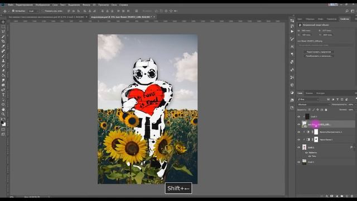357x201 pixels.
Task: Click the X position field in Properties
Action: click(306, 35)
